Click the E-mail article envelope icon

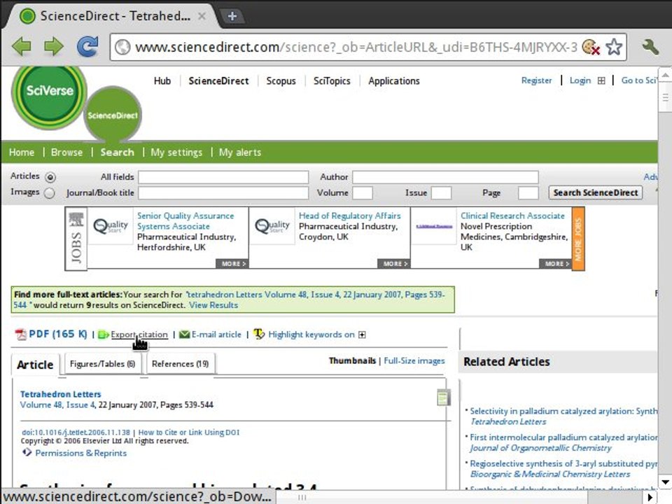(184, 335)
